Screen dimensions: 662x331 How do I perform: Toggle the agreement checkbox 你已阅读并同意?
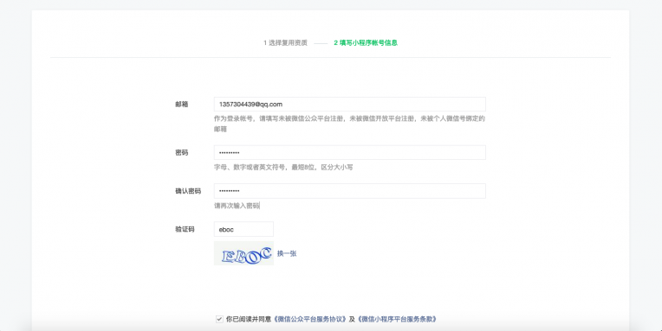coord(219,319)
